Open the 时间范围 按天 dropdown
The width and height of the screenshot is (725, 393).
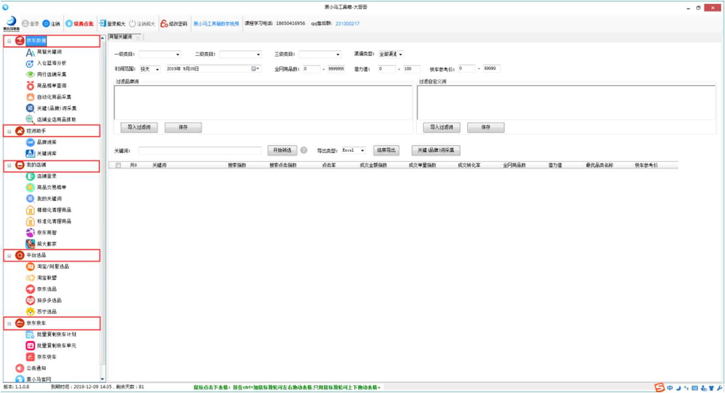pos(157,69)
